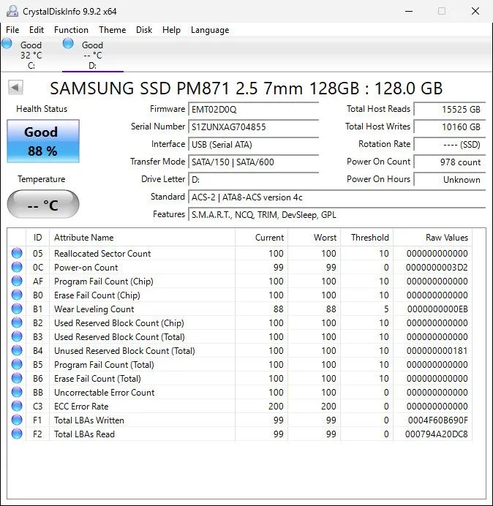This screenshot has width=493, height=506.
Task: Select the D: drive tab
Action: pos(92,55)
